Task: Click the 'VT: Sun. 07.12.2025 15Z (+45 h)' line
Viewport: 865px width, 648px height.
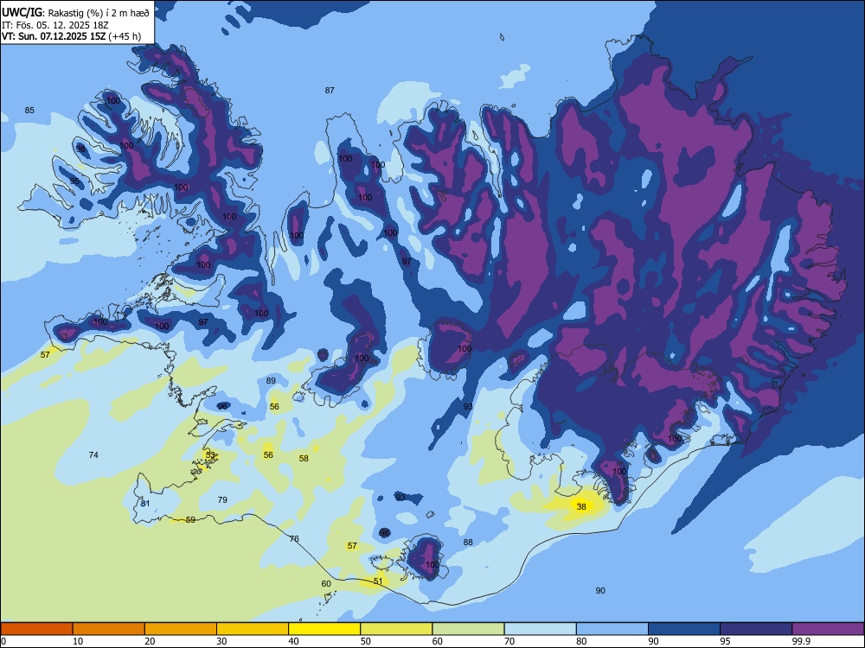Action: click(x=71, y=36)
